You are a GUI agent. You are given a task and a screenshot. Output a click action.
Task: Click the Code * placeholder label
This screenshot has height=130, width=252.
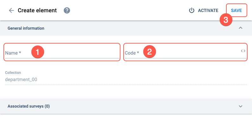tap(132, 53)
